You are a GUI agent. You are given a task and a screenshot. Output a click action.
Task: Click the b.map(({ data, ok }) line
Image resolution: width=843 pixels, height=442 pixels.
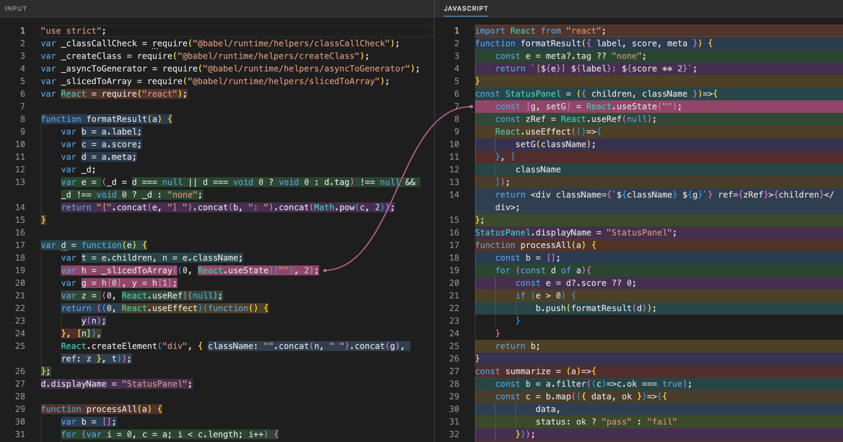581,396
